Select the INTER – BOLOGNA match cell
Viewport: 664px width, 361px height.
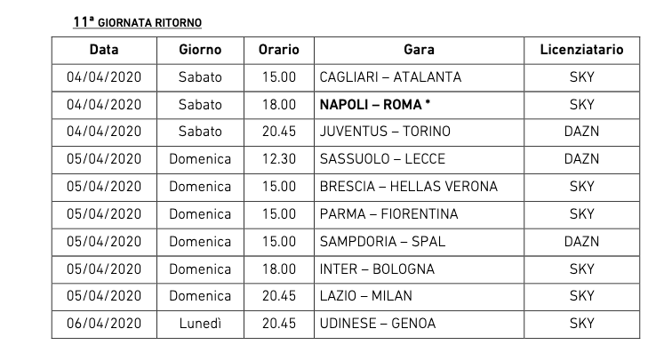pos(377,269)
